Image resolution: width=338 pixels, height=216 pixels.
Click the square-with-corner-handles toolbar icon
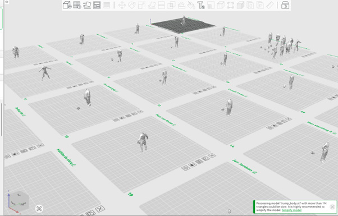pos(230,5)
